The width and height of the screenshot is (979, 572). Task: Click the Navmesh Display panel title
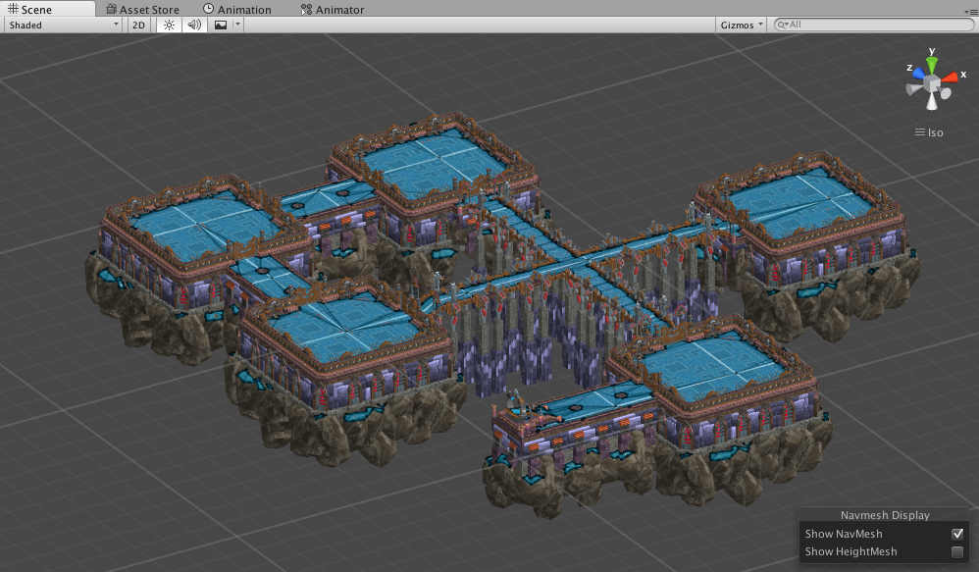coord(885,515)
